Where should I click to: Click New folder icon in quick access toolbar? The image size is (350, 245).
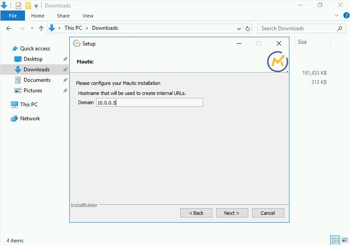pos(28,6)
